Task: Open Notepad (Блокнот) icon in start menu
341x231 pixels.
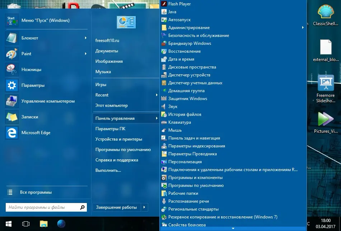Action: 12,38
